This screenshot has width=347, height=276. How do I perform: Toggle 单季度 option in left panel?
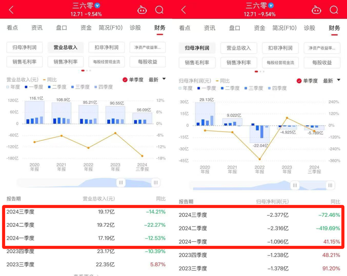coord(133,80)
